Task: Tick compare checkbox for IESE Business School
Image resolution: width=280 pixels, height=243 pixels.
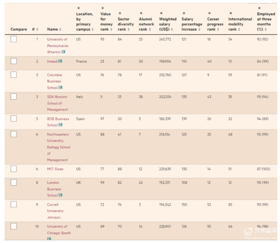Action: pyautogui.click(x=13, y=118)
